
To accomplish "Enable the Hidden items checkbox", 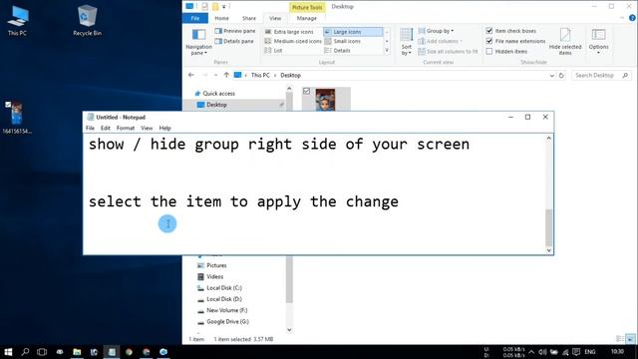I will [x=489, y=51].
